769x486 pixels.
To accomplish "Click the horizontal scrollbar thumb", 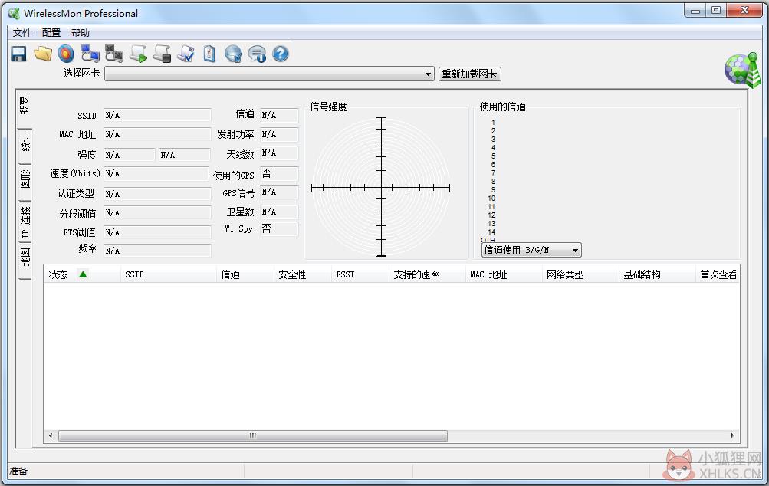I will [252, 435].
